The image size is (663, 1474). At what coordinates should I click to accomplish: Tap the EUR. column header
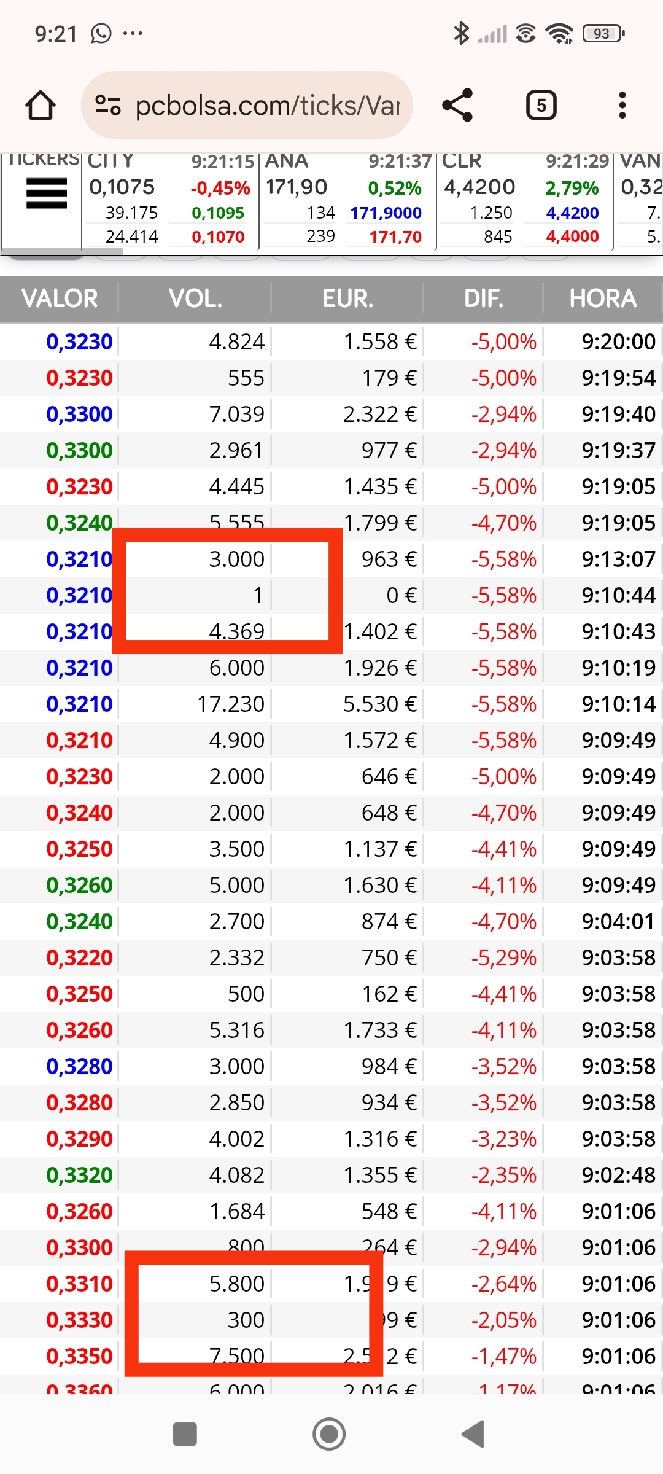click(347, 298)
